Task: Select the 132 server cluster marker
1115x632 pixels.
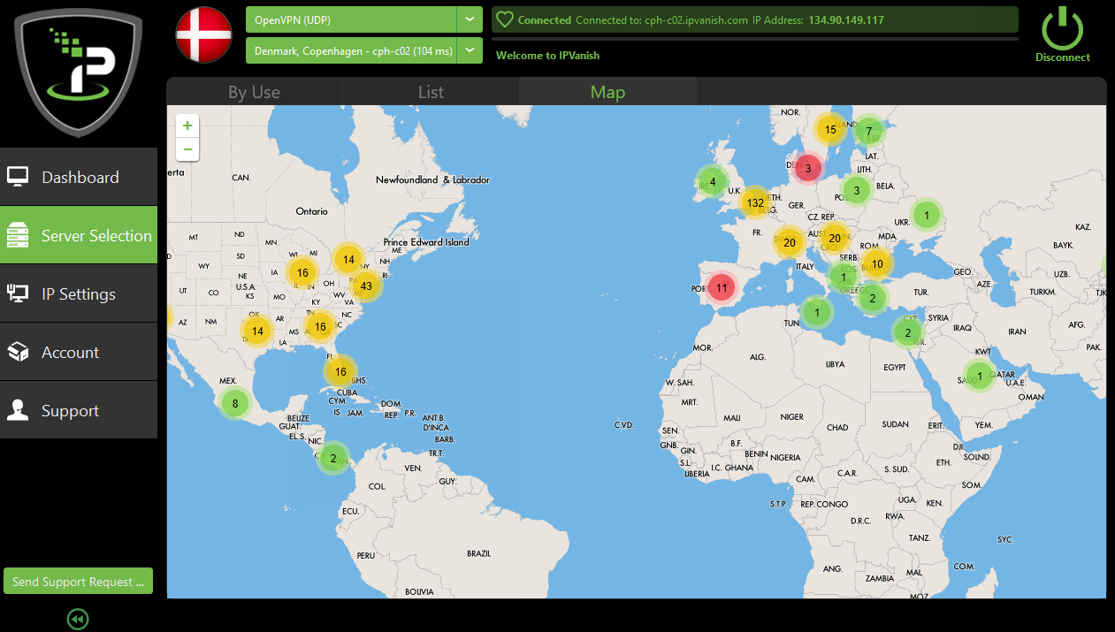Action: click(x=754, y=202)
